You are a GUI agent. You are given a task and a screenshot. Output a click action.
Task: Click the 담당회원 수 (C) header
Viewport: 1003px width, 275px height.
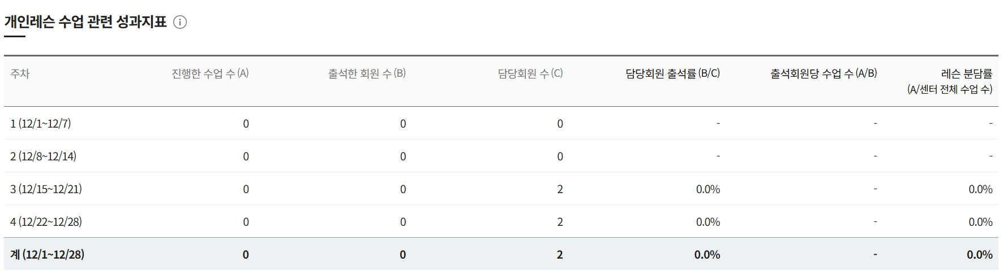point(530,73)
